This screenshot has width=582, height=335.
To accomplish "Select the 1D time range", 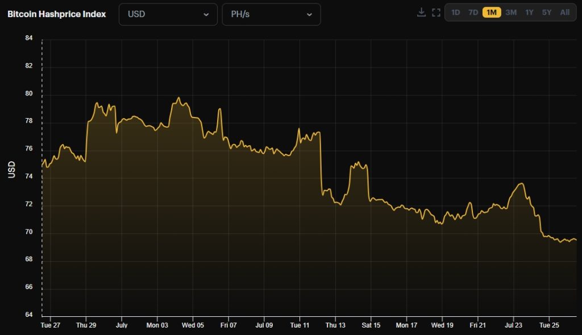I will point(455,12).
